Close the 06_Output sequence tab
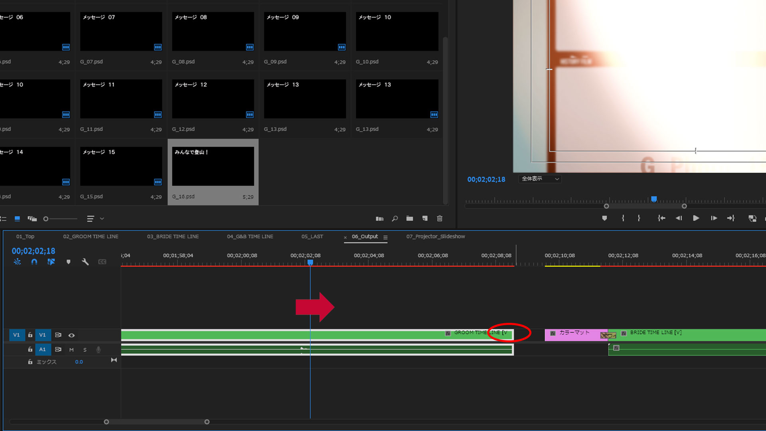Screen dimensions: 766x431 345,237
